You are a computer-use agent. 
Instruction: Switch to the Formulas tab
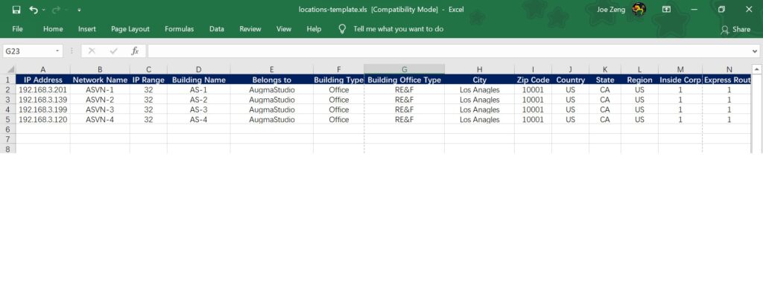coord(179,29)
